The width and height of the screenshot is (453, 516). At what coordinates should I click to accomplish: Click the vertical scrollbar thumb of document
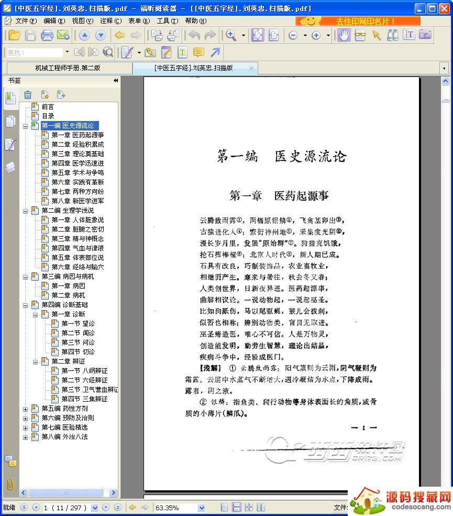pos(445,101)
